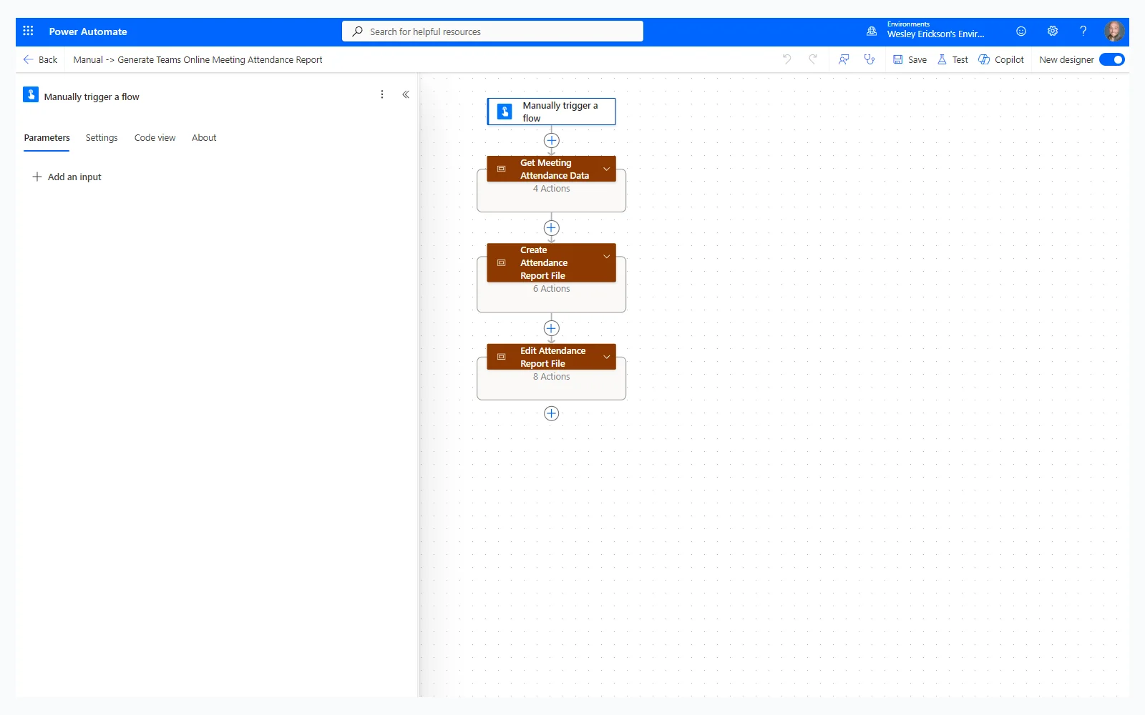
Task: Switch to the About tab
Action: tap(204, 137)
